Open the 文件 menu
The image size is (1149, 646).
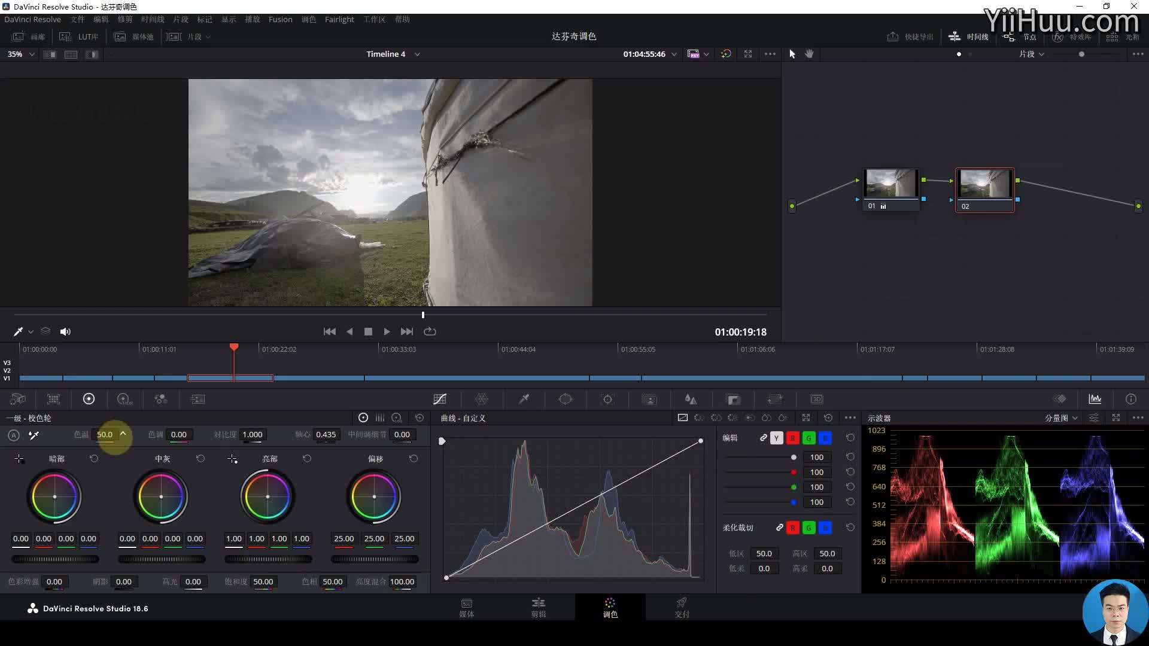77,19
